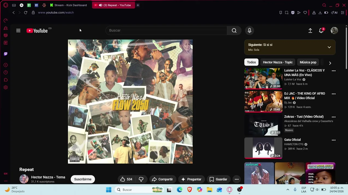The height and width of the screenshot is (195, 348).
Task: Click the site lock security icon
Action: click(33, 12)
